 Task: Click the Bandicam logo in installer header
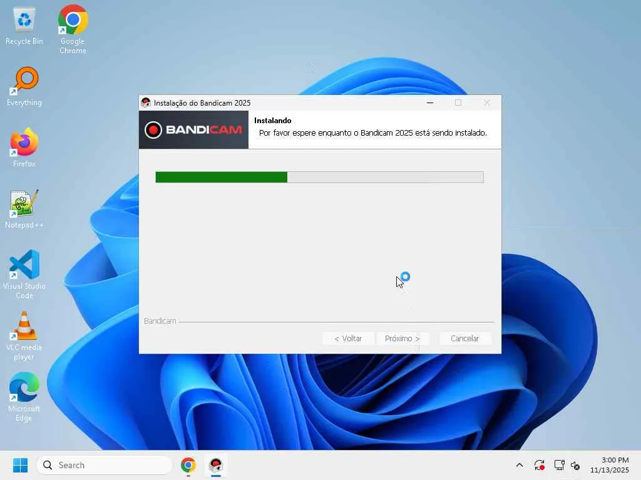pyautogui.click(x=193, y=130)
